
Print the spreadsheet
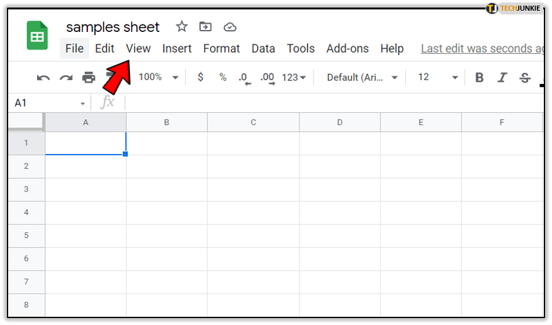pyautogui.click(x=88, y=78)
